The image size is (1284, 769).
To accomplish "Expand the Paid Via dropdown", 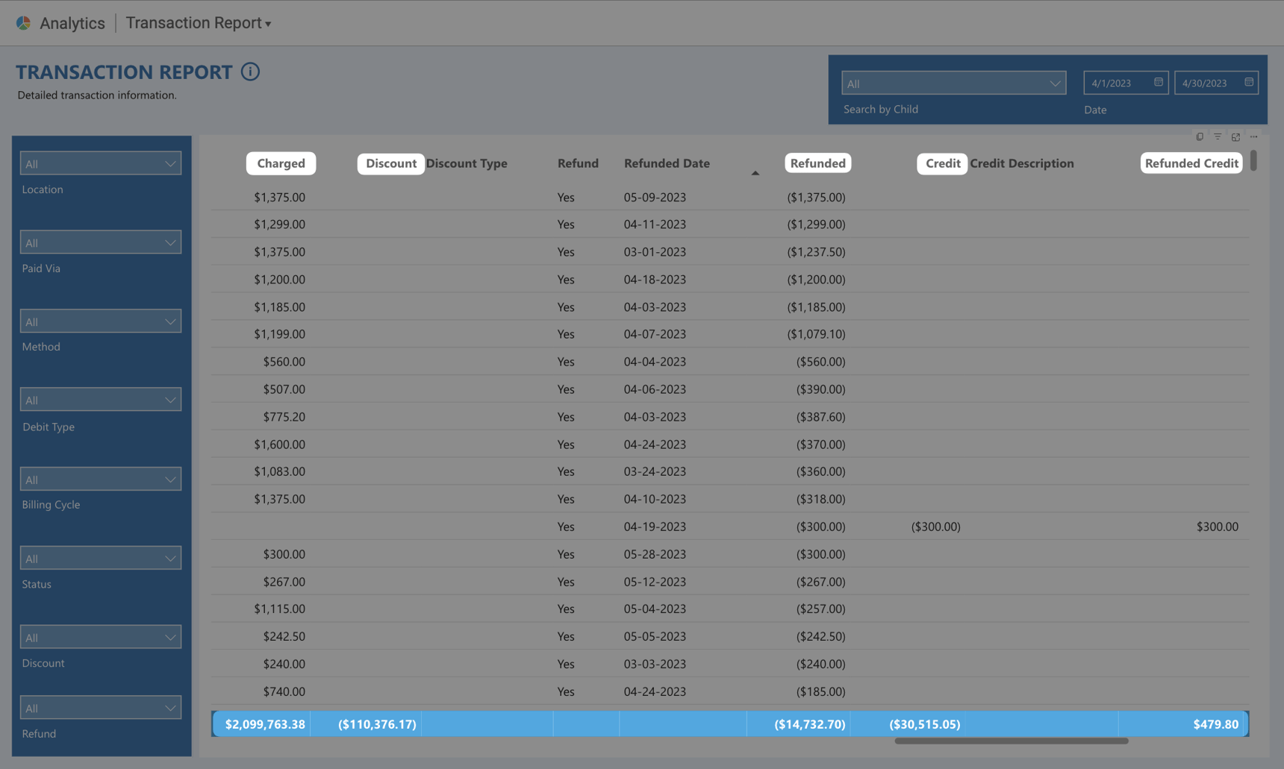I will (100, 241).
